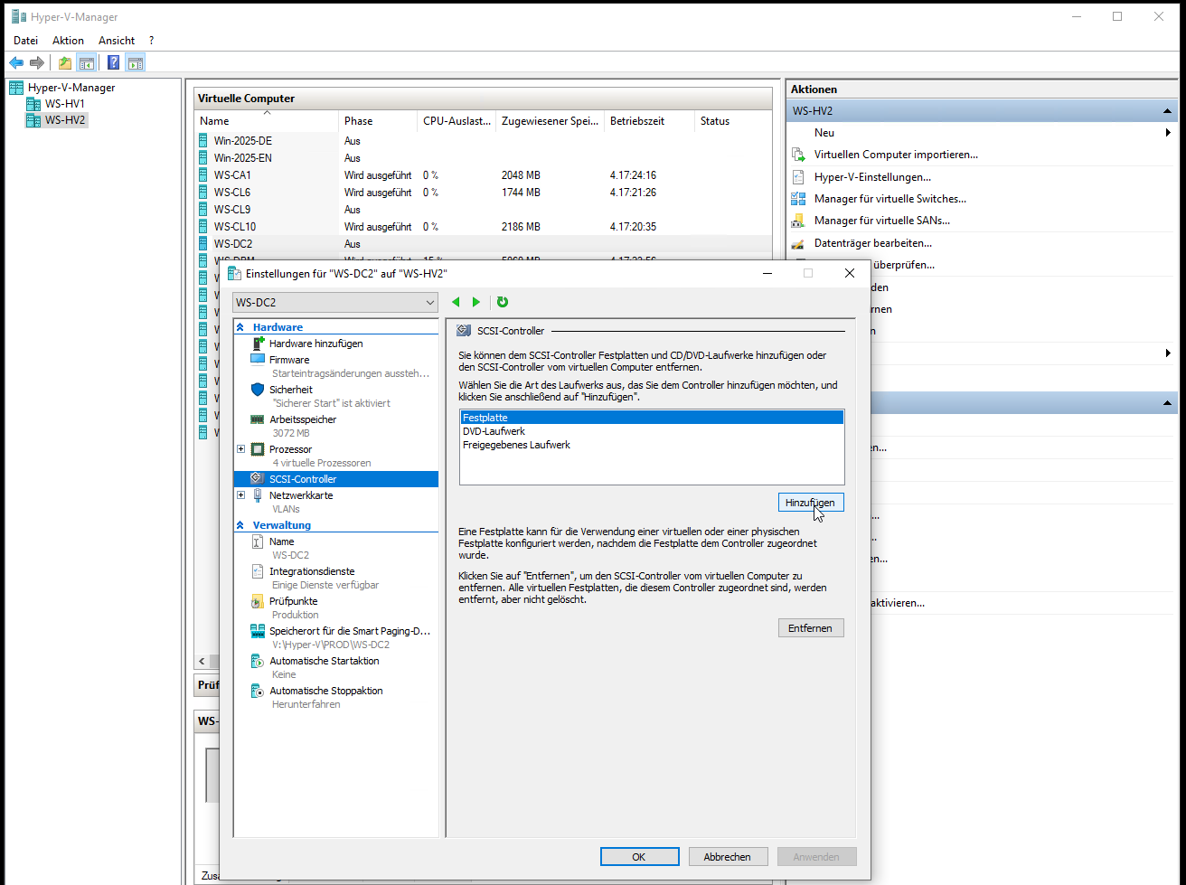Image resolution: width=1186 pixels, height=885 pixels.
Task: Select DVD-Laufwerk in drive type list
Action: (652, 431)
